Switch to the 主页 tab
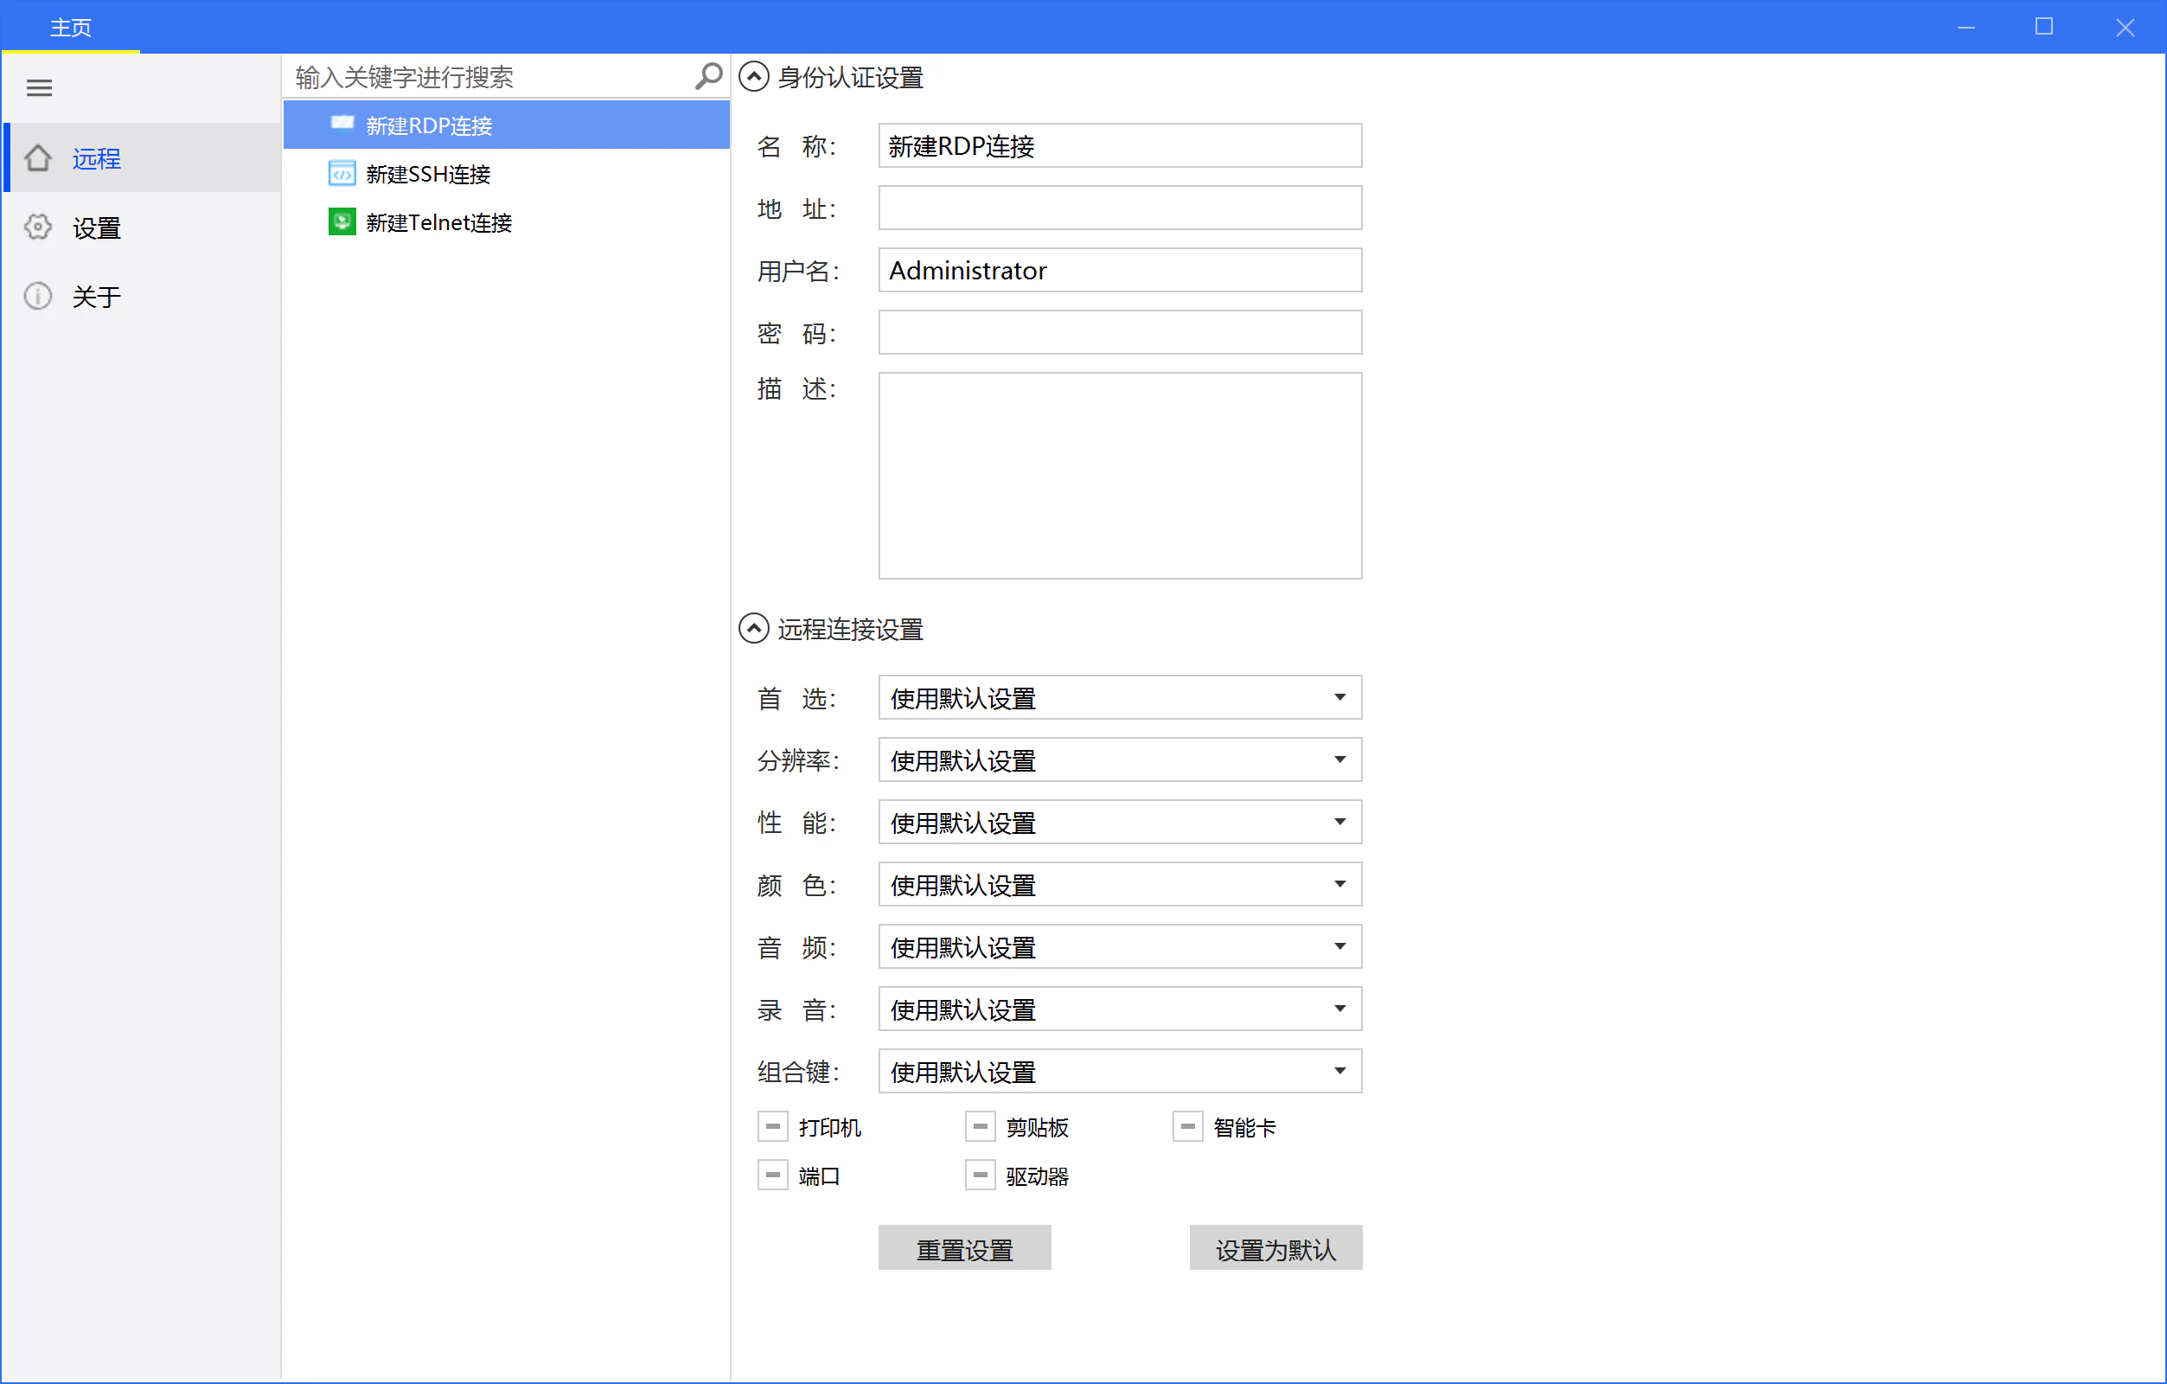The height and width of the screenshot is (1384, 2167). 70,26
